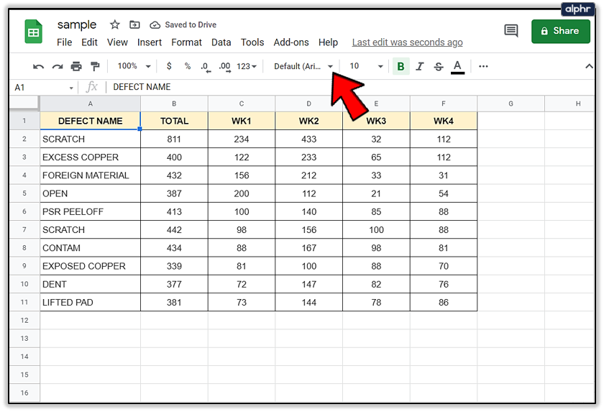Format as currency with dollar icon
Screen dimensions: 604x412
tap(169, 66)
